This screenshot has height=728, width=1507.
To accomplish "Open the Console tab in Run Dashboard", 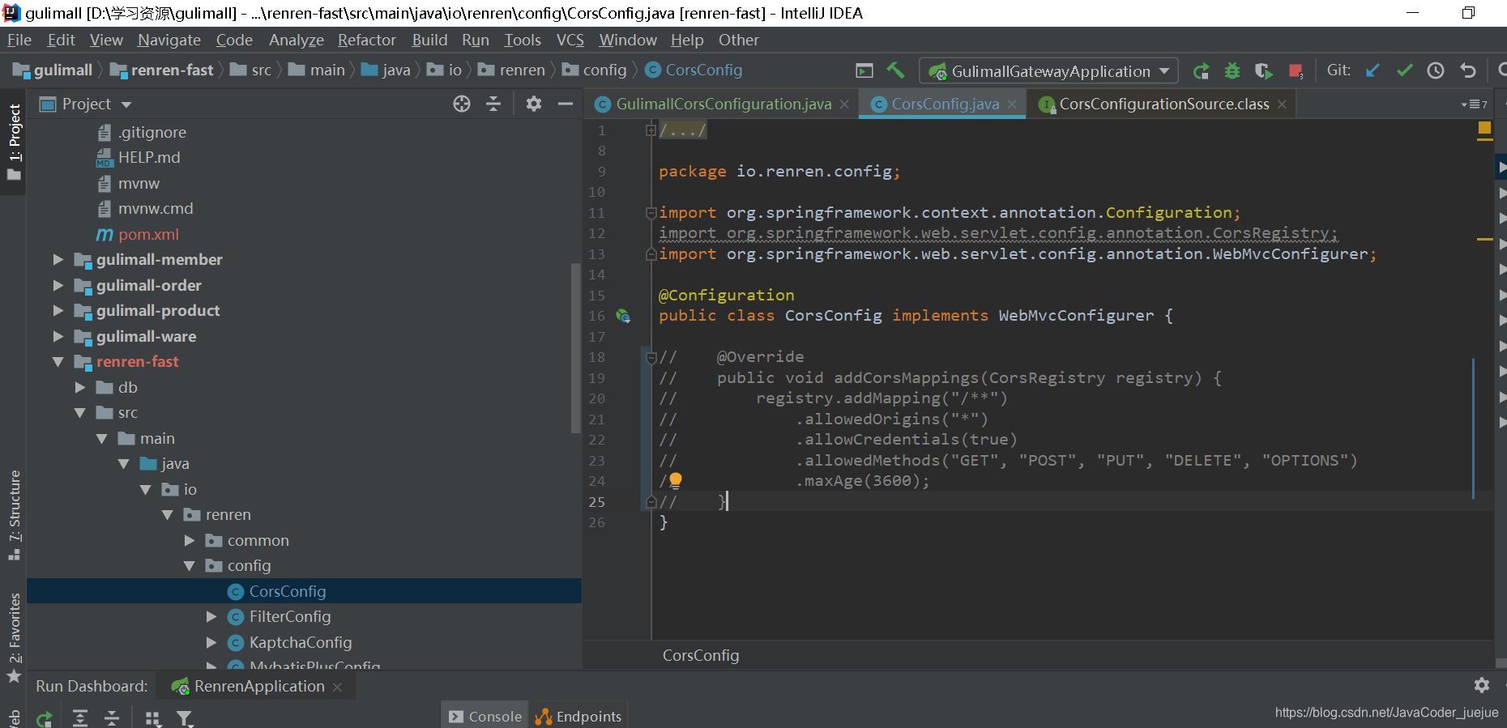I will (x=485, y=717).
